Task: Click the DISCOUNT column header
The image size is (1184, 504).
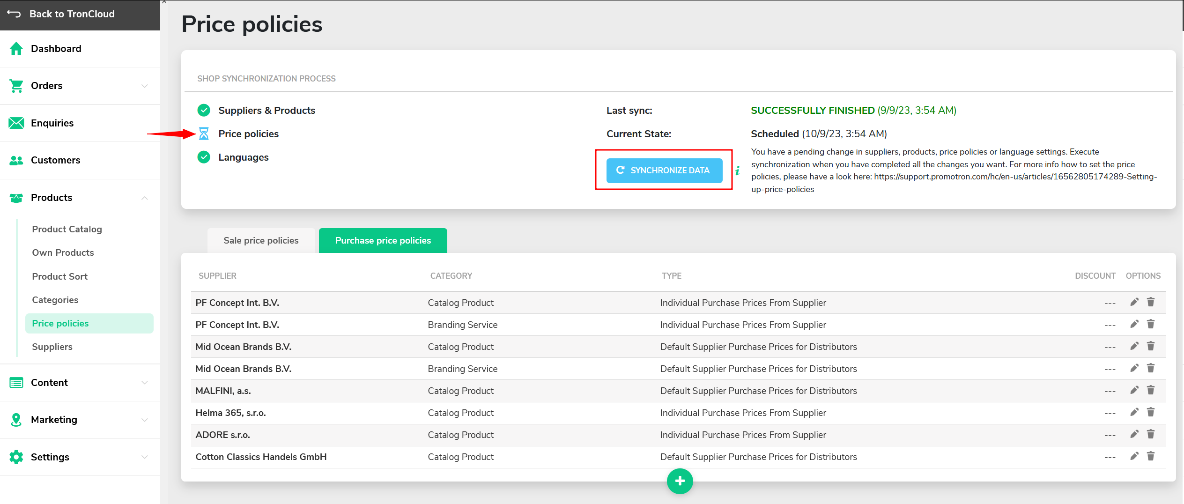Action: (1095, 276)
